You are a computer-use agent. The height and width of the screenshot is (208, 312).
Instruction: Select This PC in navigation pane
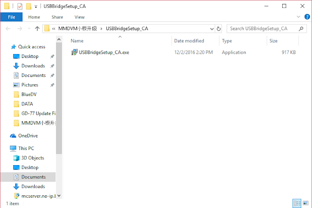(26, 149)
